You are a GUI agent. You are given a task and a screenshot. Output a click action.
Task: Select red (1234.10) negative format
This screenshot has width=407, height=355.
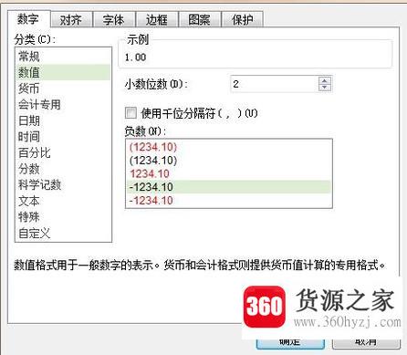click(x=229, y=147)
